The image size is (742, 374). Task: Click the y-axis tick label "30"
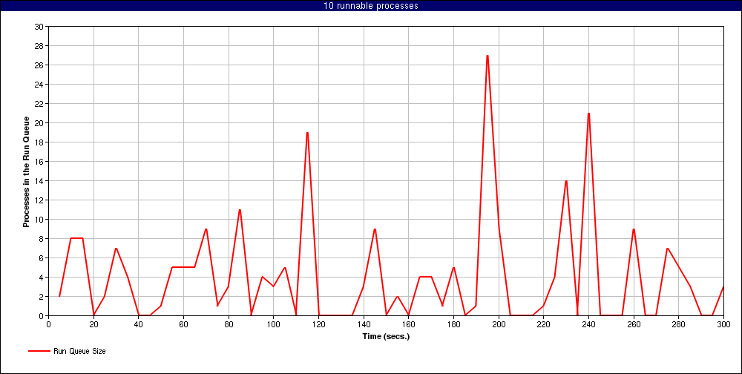pos(39,27)
